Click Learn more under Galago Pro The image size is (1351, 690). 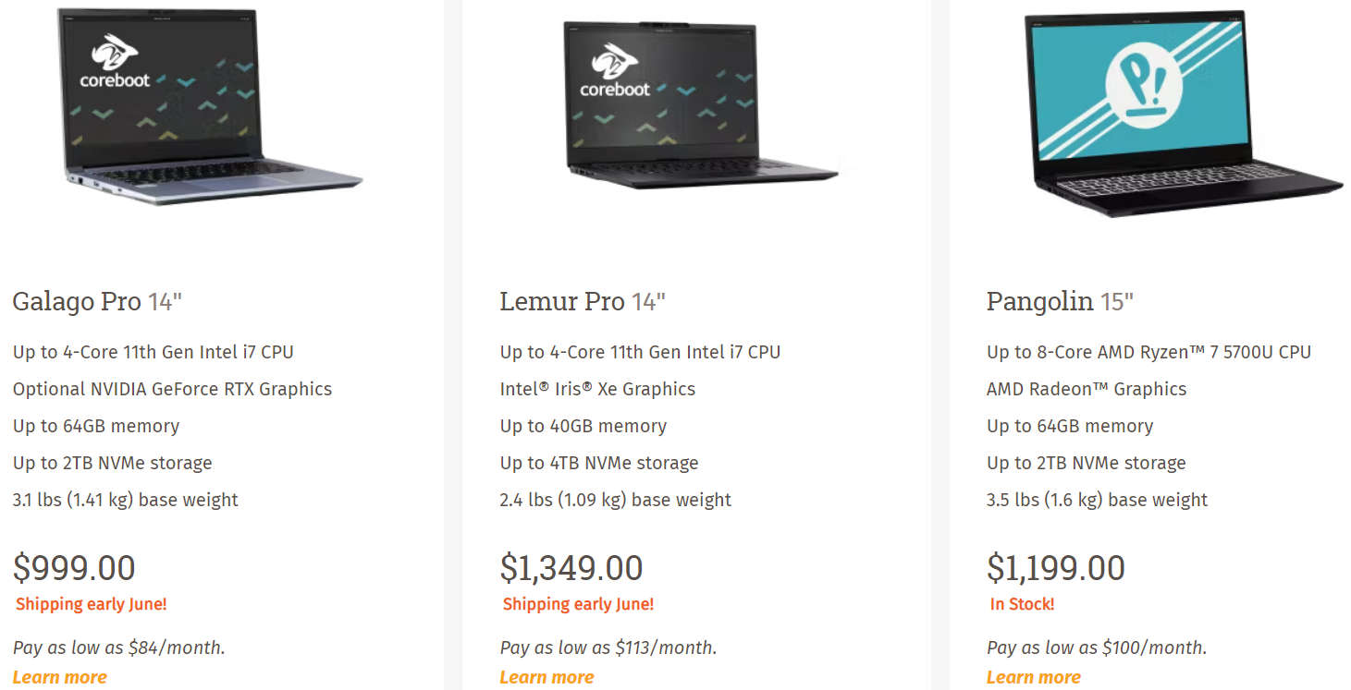click(60, 677)
